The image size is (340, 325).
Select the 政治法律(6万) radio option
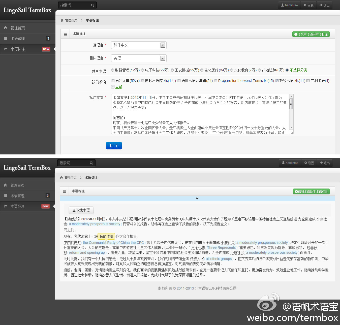(259, 70)
